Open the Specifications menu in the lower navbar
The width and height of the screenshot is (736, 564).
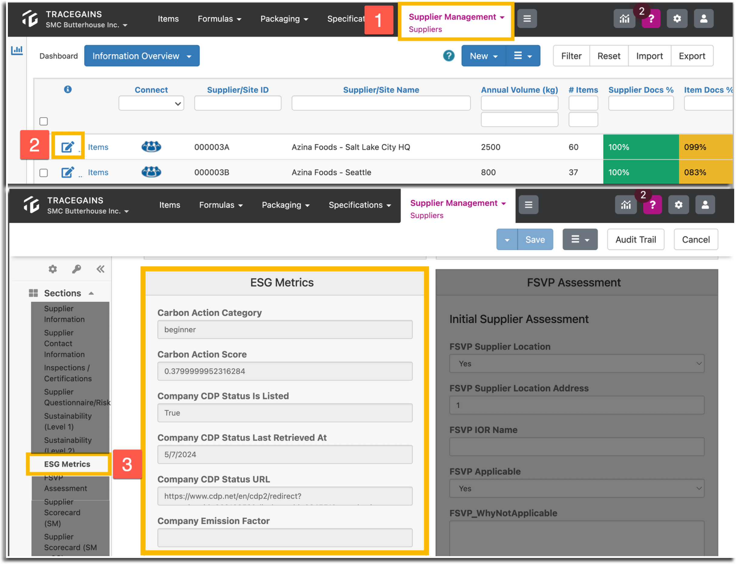(x=360, y=205)
